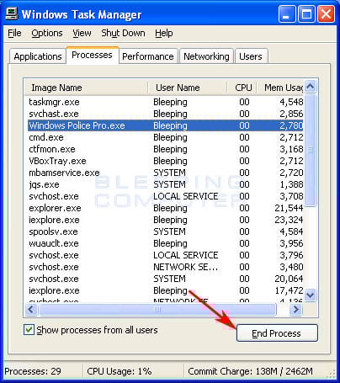Maximize the Windows Task Manager window

point(306,13)
